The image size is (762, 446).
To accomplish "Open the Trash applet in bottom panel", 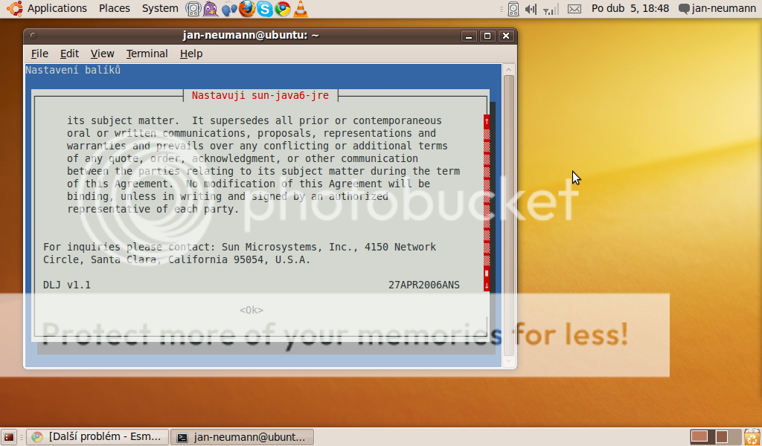I will 753,437.
